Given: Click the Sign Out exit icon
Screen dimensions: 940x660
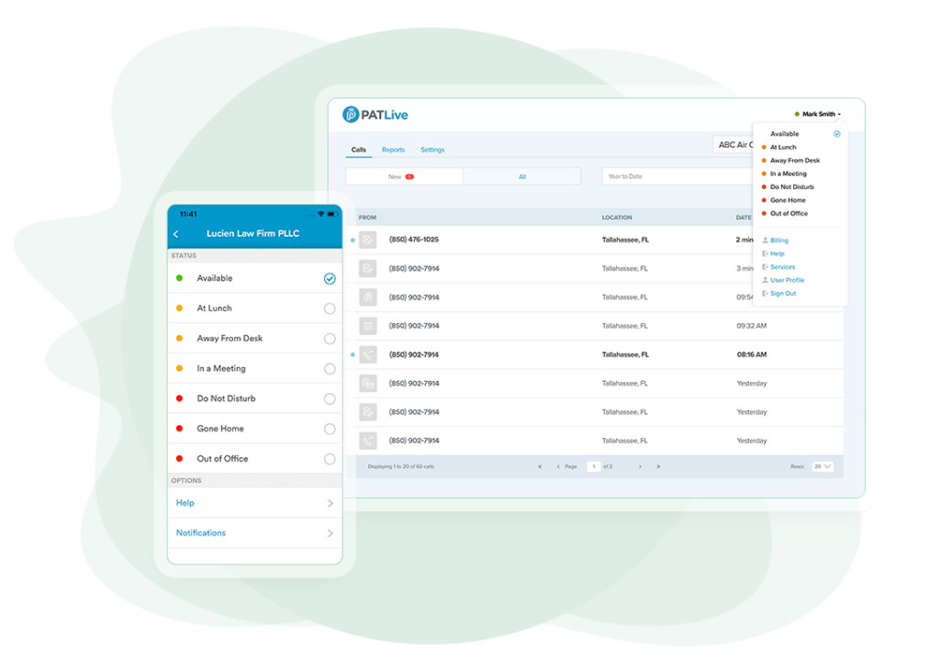Looking at the screenshot, I should tap(765, 293).
